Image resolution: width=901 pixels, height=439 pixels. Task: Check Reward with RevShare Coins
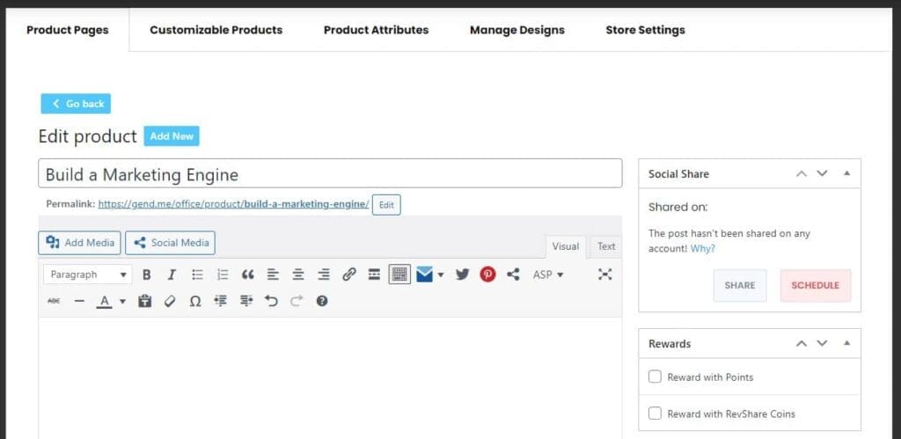click(655, 413)
